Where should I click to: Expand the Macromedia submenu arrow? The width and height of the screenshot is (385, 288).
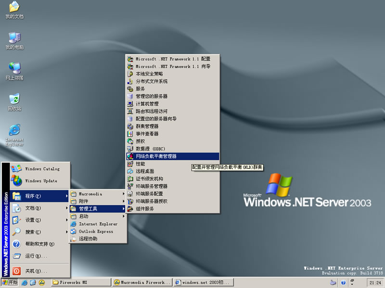click(124, 194)
